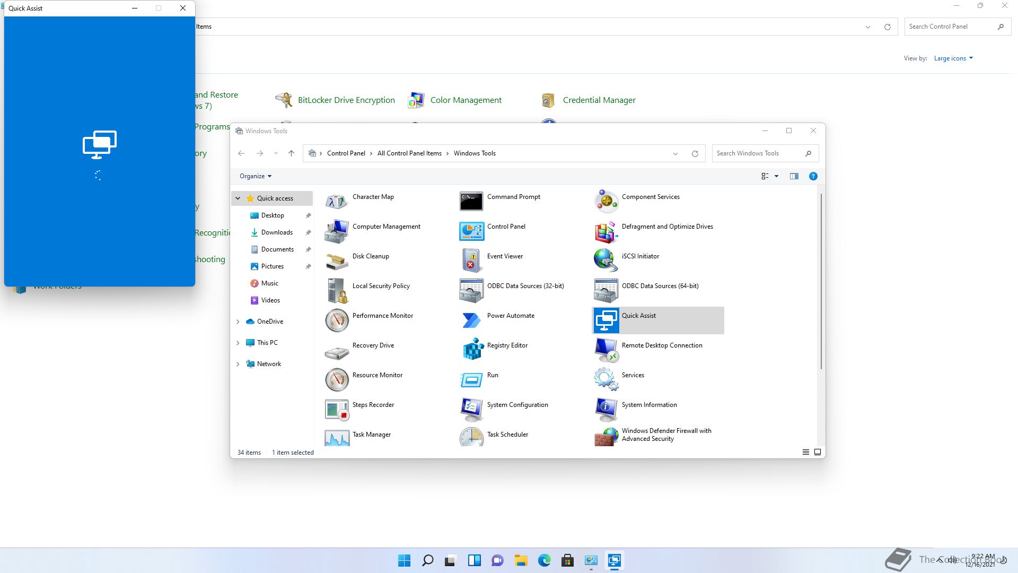Expand This PC in navigation pane
1018x573 pixels.
(238, 343)
